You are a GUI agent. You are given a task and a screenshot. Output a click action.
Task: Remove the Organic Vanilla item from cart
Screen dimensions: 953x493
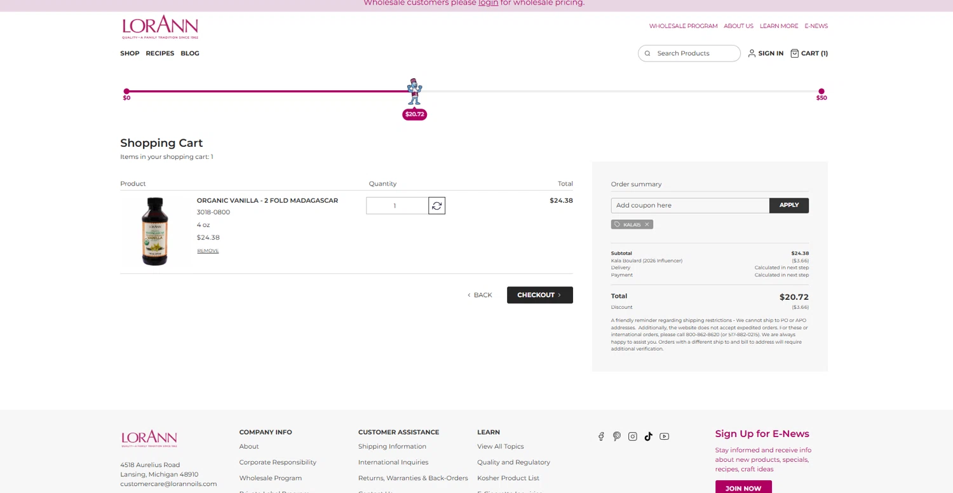coord(208,251)
